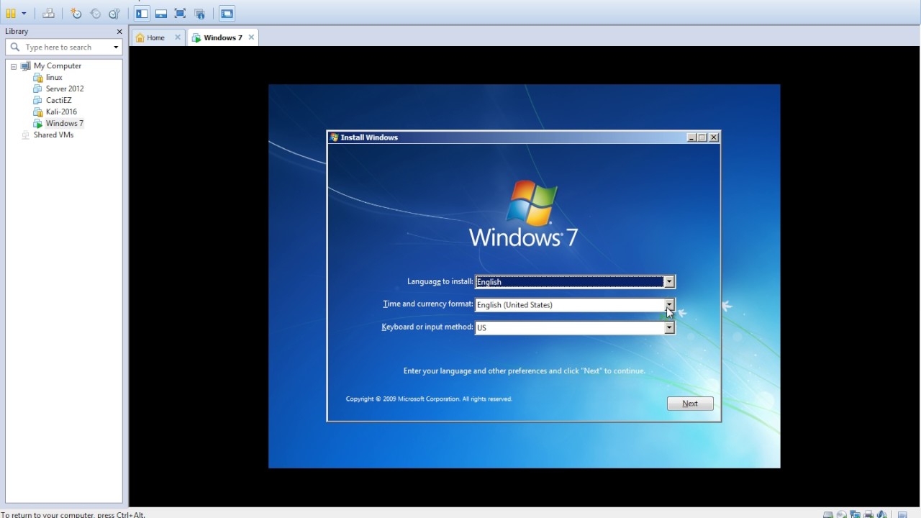Screen dimensions: 921x518
Task: Open the Language to install dropdown
Action: pyautogui.click(x=669, y=282)
